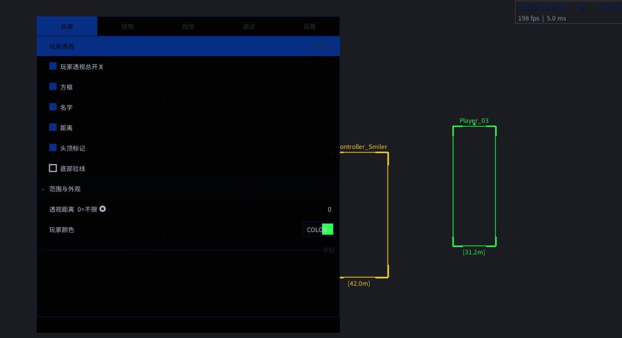Screen dimensions: 622x338
Task: Click the 透视距离 0=不限 label
Action: [73, 210]
